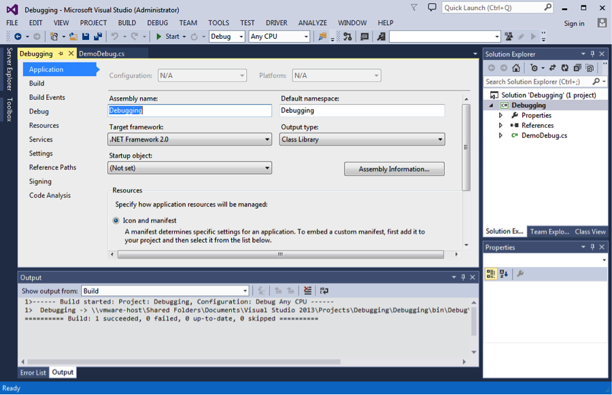The height and width of the screenshot is (395, 612).
Task: Click the Assembly name text field
Action: point(190,110)
